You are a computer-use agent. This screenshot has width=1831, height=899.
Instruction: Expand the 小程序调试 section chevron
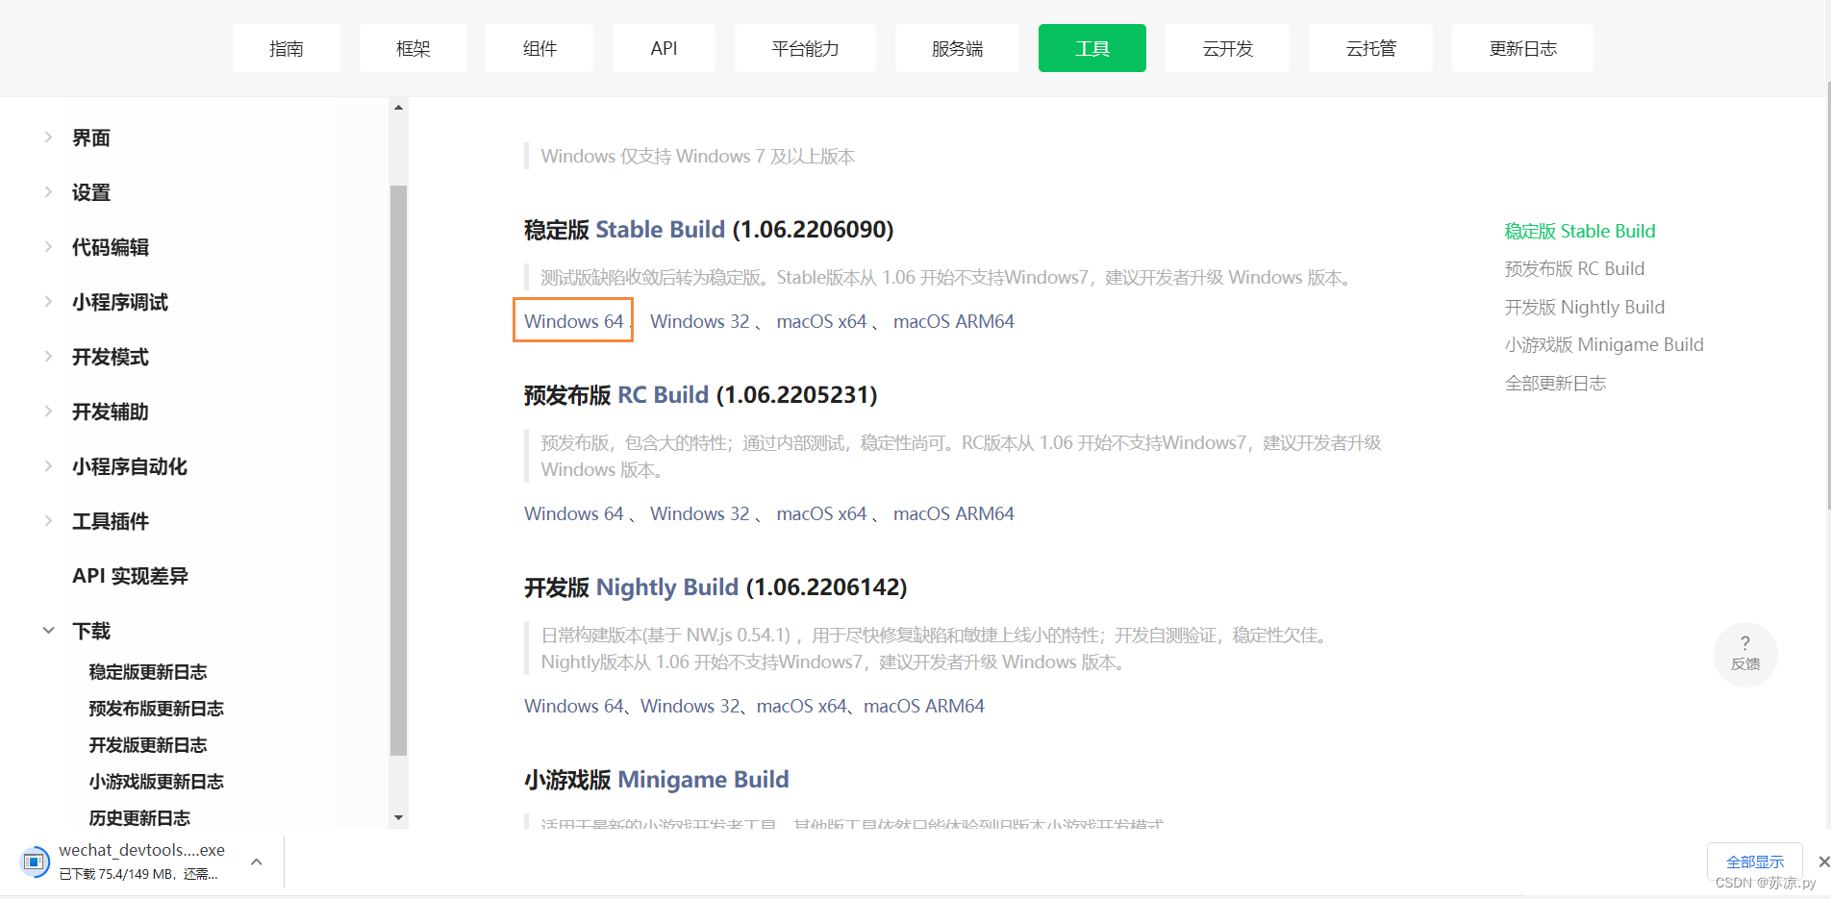point(48,302)
